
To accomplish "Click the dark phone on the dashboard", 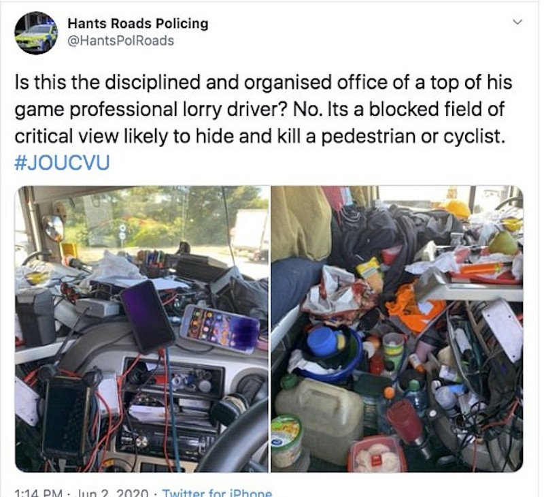I will point(148,317).
